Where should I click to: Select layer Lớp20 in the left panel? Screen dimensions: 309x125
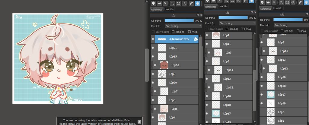tap(175, 83)
